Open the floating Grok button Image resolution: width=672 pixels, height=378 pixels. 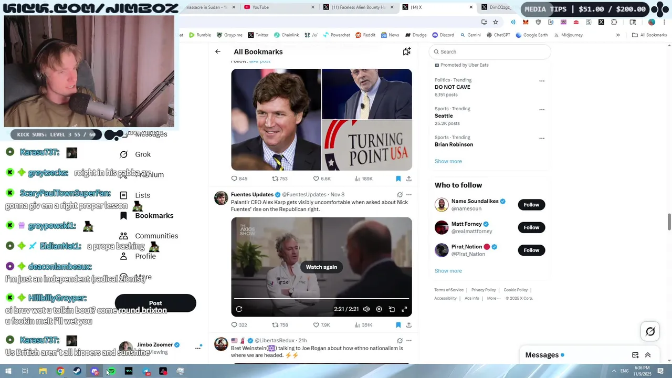[x=650, y=331]
